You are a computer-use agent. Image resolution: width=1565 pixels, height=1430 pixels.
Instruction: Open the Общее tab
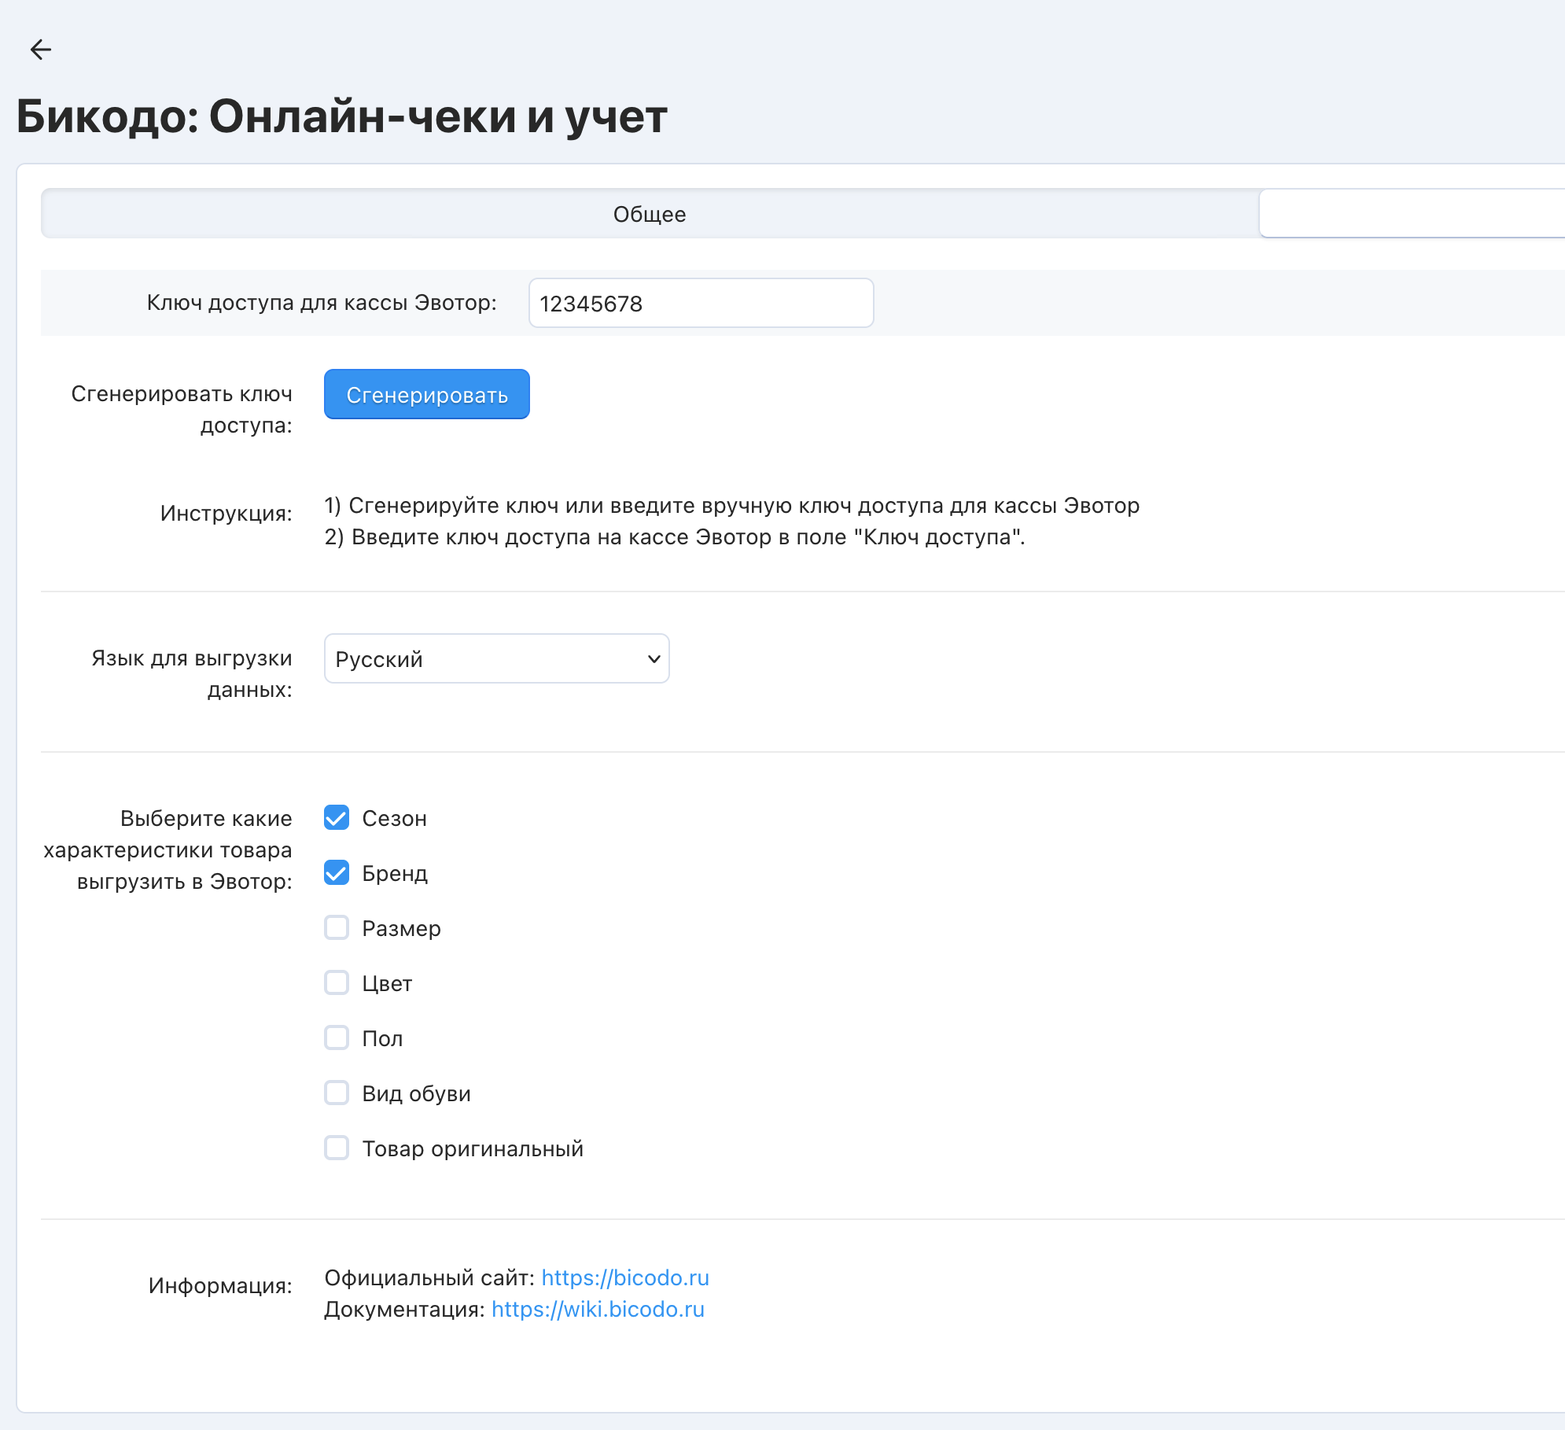pyautogui.click(x=650, y=214)
